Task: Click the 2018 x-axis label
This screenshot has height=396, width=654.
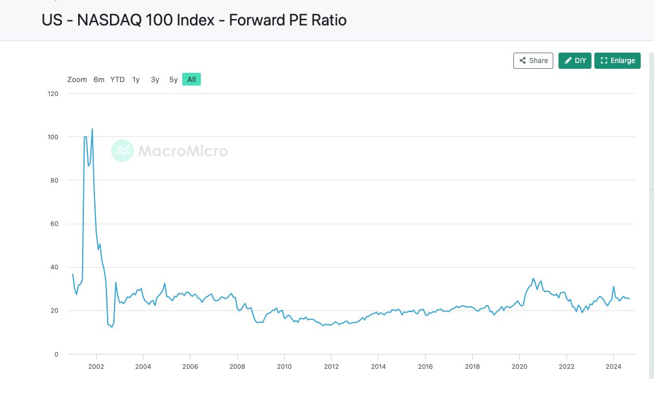Action: click(472, 367)
